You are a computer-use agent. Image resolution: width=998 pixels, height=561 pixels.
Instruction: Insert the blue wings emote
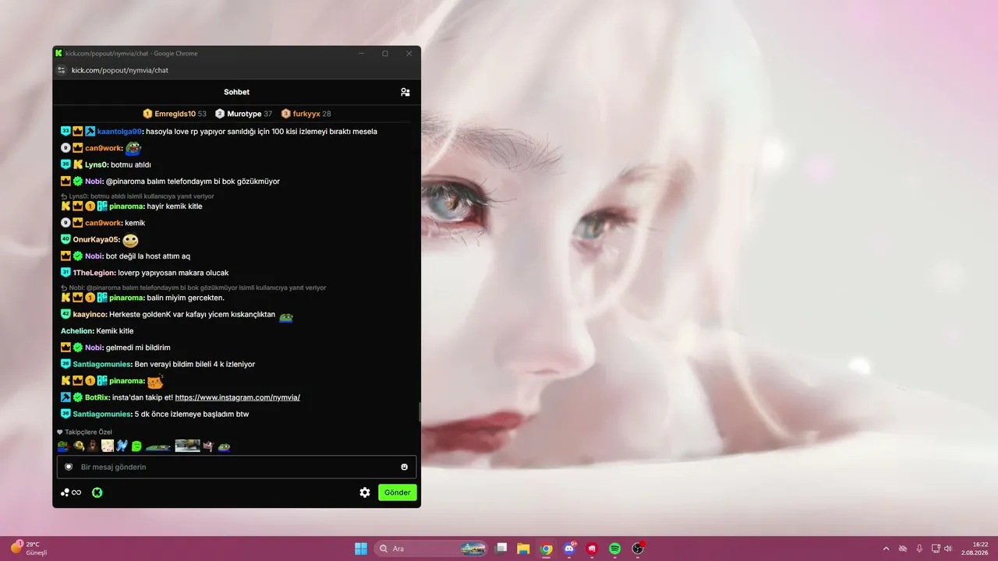pos(122,446)
